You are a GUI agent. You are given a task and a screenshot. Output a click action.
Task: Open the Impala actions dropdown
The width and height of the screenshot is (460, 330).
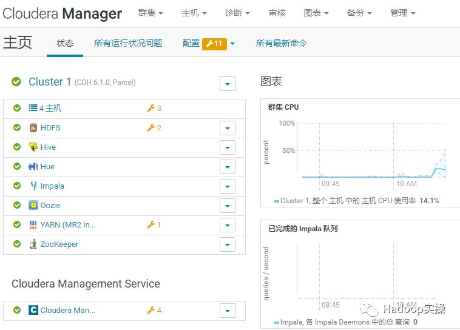228,186
